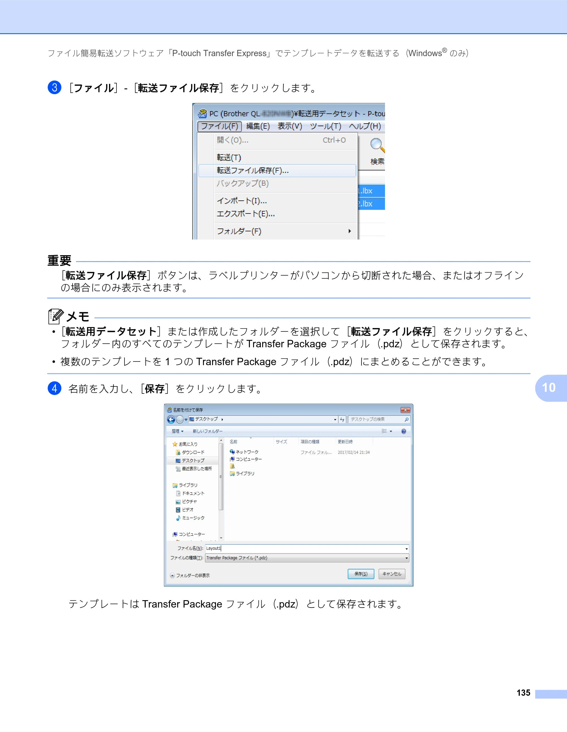Click the blue help question icon
The height and width of the screenshot is (732, 567).
pyautogui.click(x=404, y=431)
